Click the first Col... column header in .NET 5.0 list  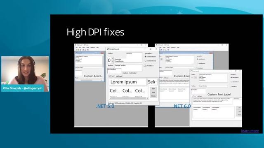[115, 91]
